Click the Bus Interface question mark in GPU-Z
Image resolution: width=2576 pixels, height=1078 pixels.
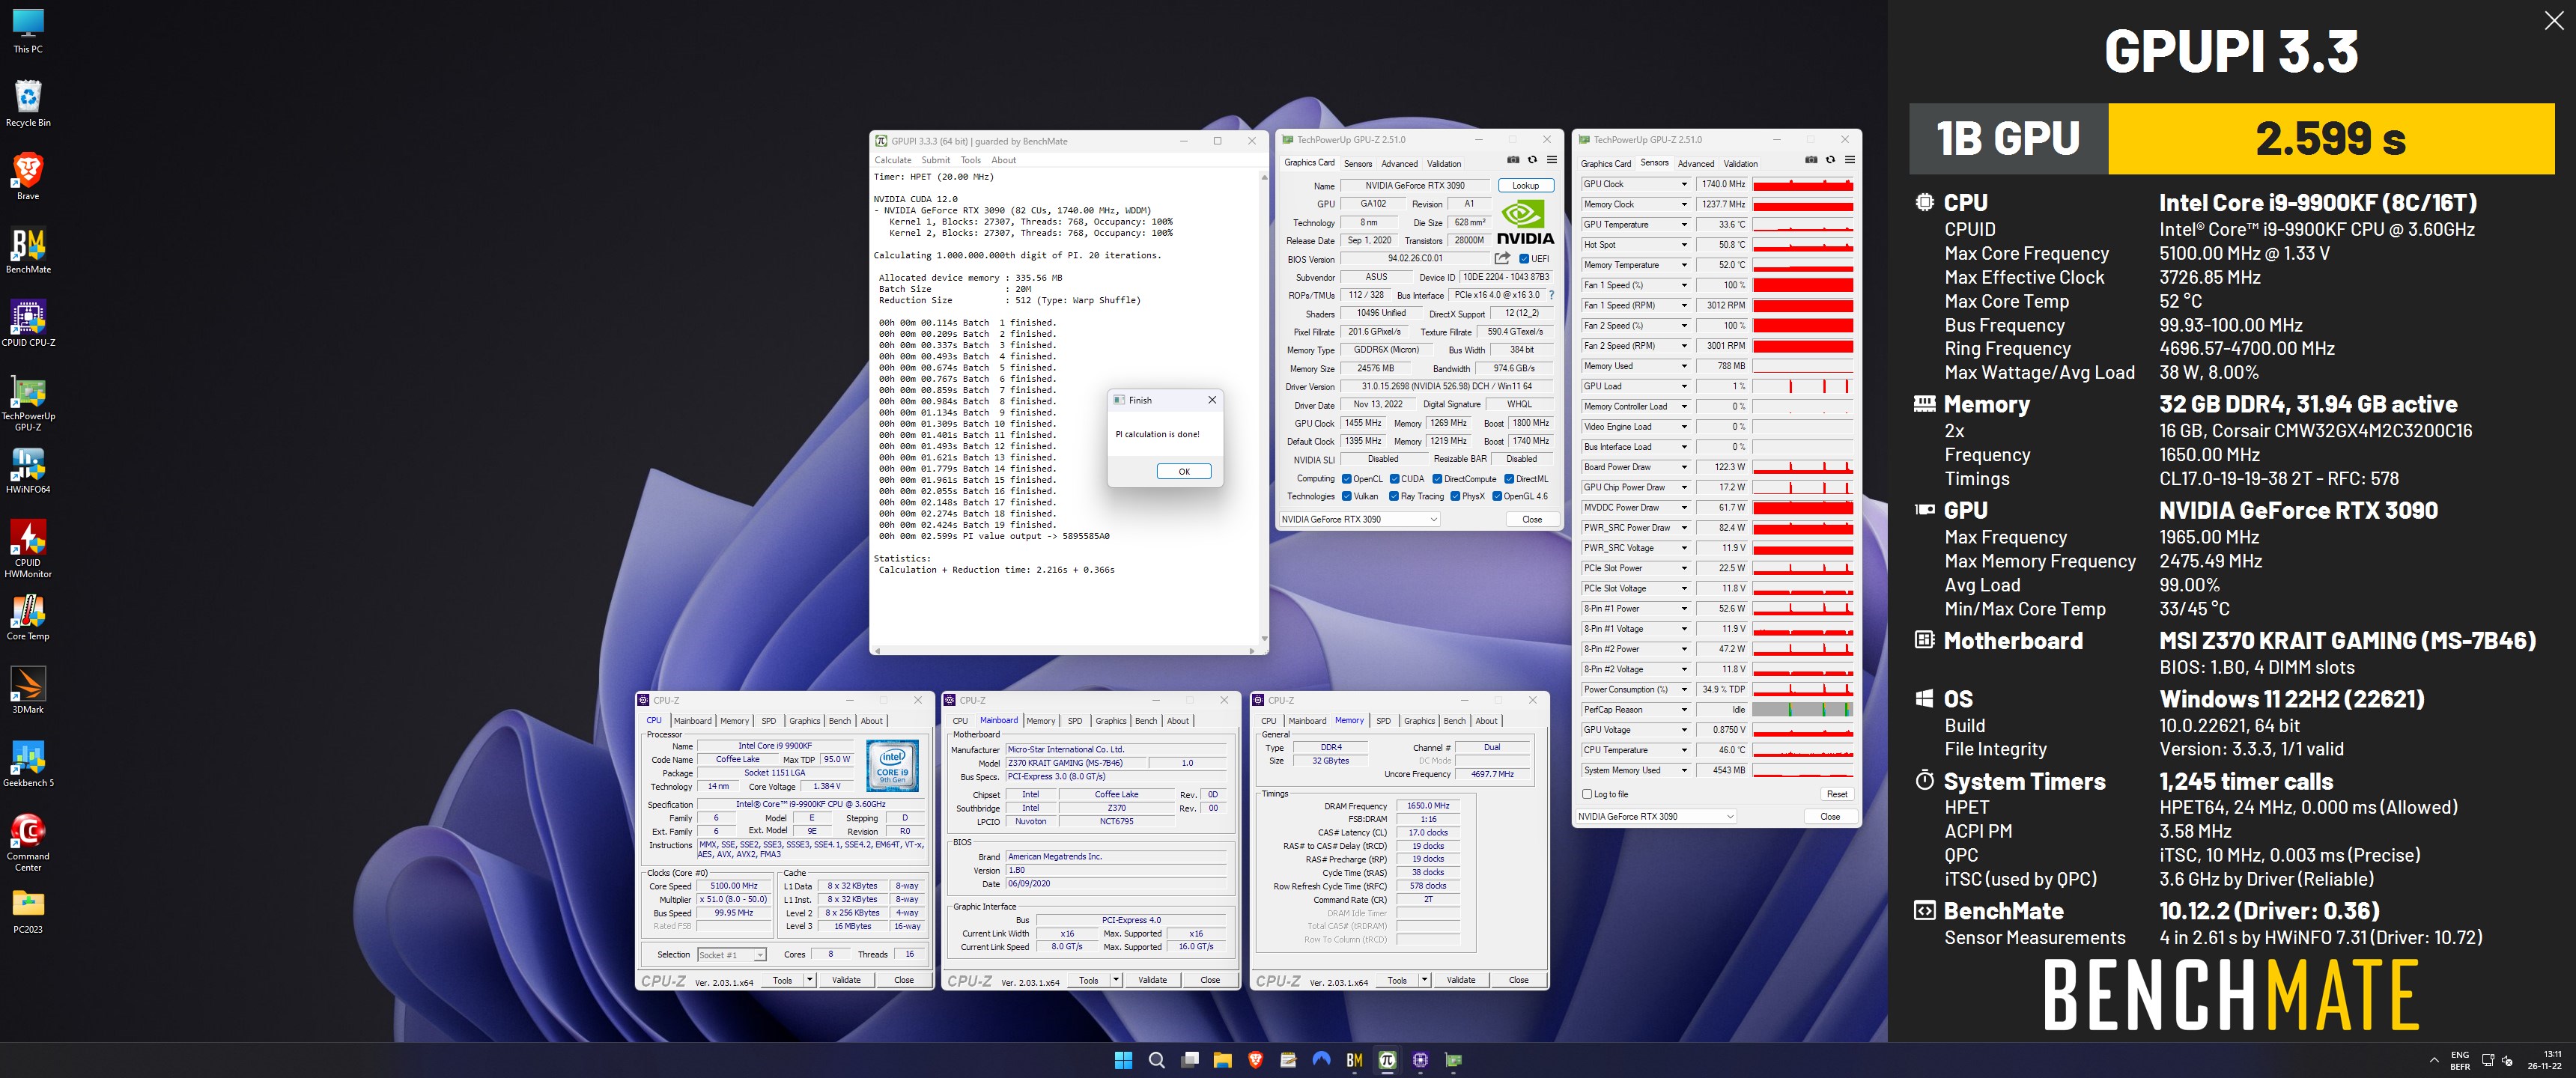click(1551, 295)
